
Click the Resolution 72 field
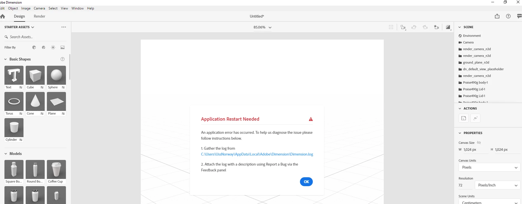coord(465,185)
